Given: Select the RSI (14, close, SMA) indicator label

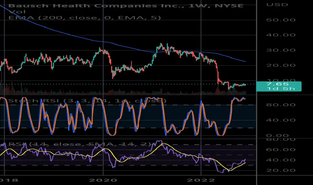Looking at the screenshot, I should 81,144.
